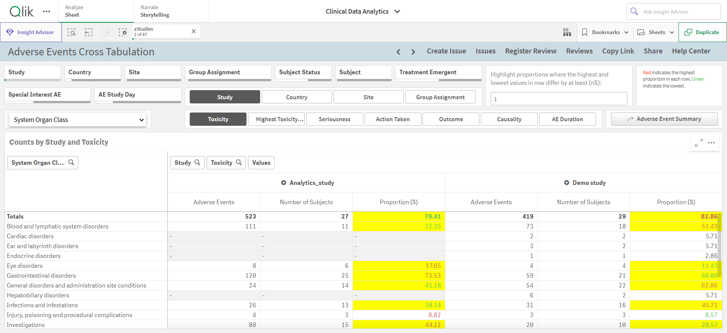Open Help Center
Viewport: 727px width, 333px height.
691,51
